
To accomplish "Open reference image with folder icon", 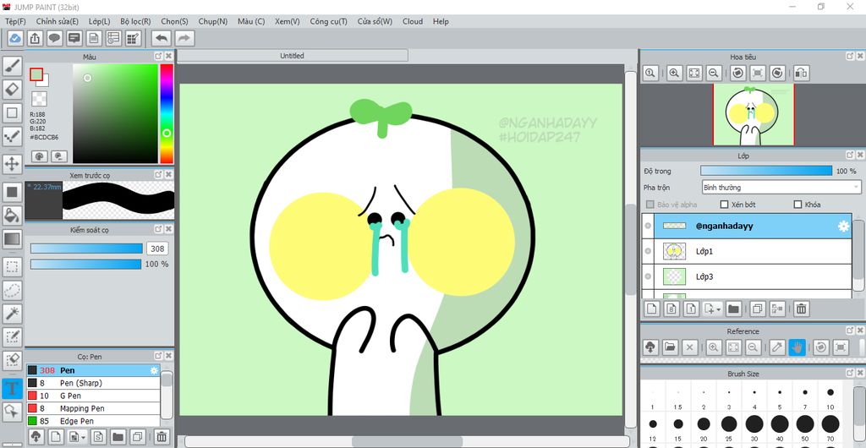I will (x=670, y=347).
